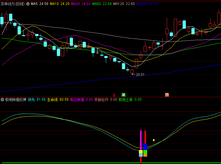
Task: Select the small yellow square signal dot
Action: tap(154, 140)
